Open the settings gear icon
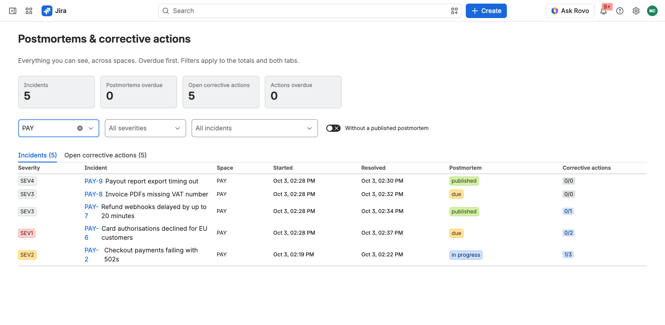Viewport: 665px width, 325px height. click(636, 11)
